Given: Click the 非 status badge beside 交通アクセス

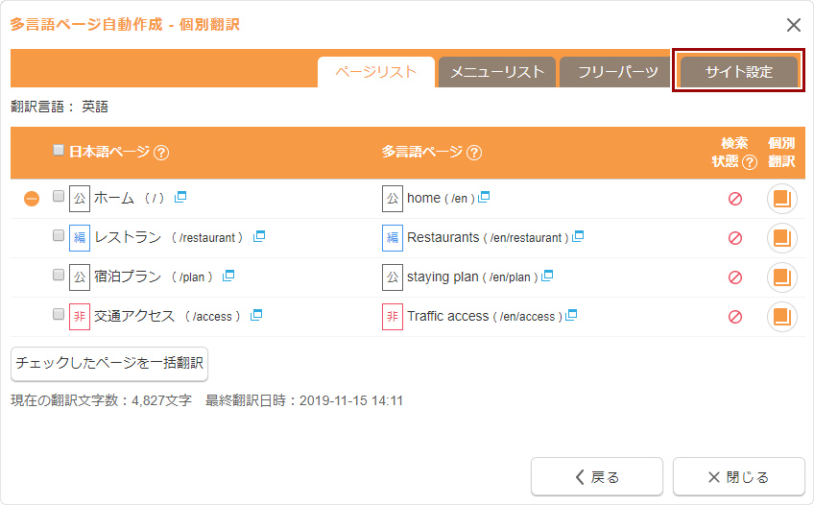Looking at the screenshot, I should point(80,317).
